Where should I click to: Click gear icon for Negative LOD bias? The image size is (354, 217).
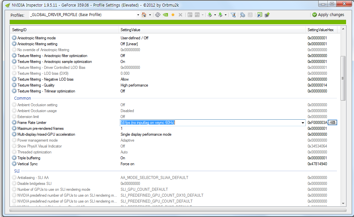pos(14,79)
